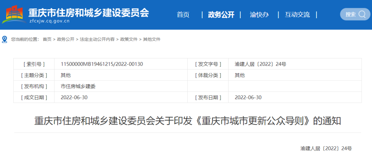Click the site title 重庆市住房和城乡建设委员会
Image resolution: width=372 pixels, height=152 pixels.
(x=89, y=12)
